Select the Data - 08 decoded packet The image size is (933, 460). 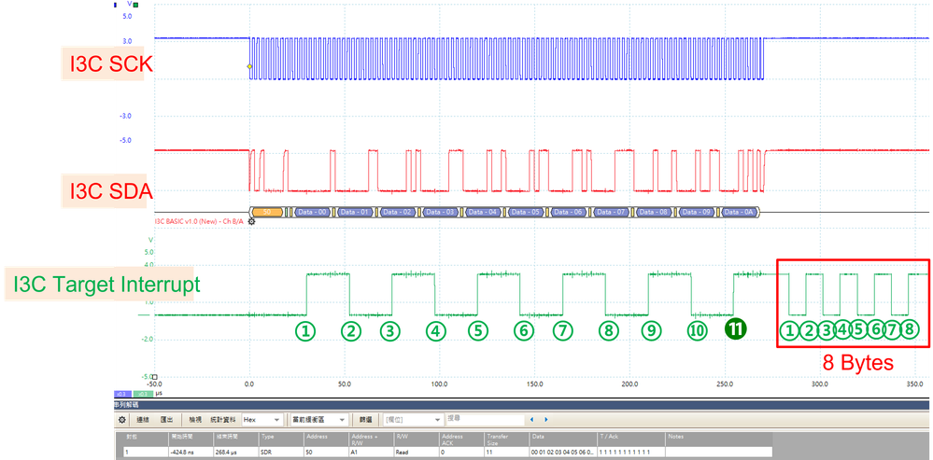[x=655, y=212]
